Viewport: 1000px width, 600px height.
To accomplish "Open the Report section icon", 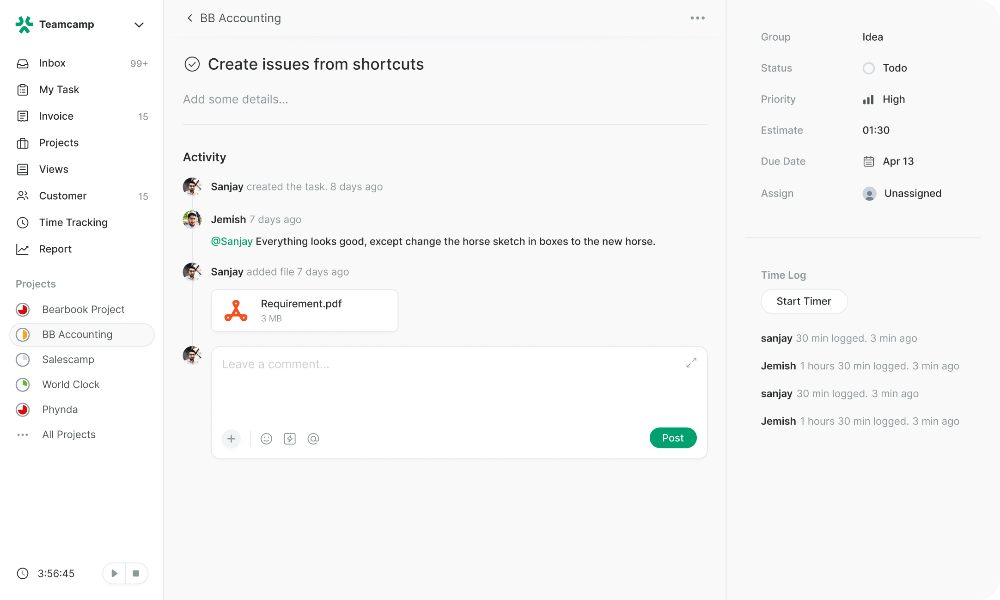I will coord(23,249).
